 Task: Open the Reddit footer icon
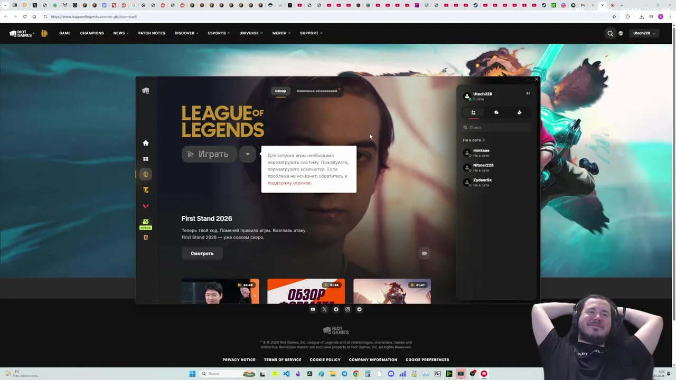359,309
